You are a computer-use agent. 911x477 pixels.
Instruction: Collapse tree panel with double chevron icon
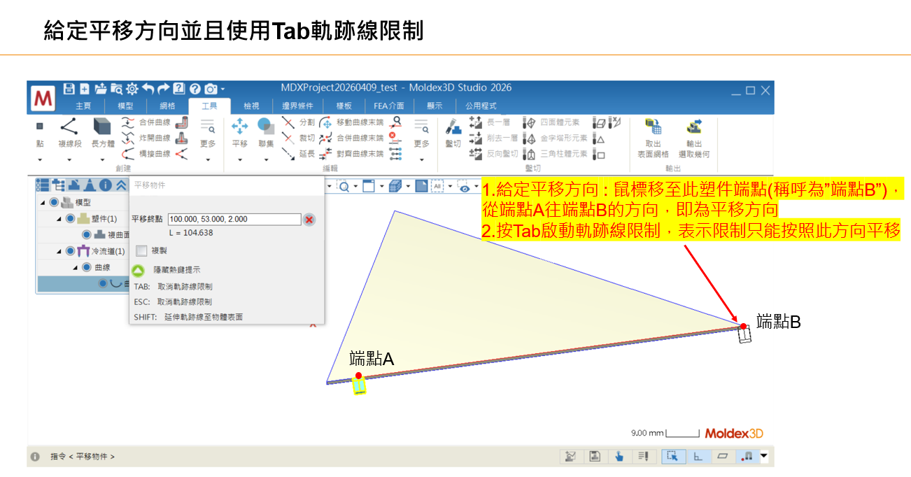click(x=120, y=185)
